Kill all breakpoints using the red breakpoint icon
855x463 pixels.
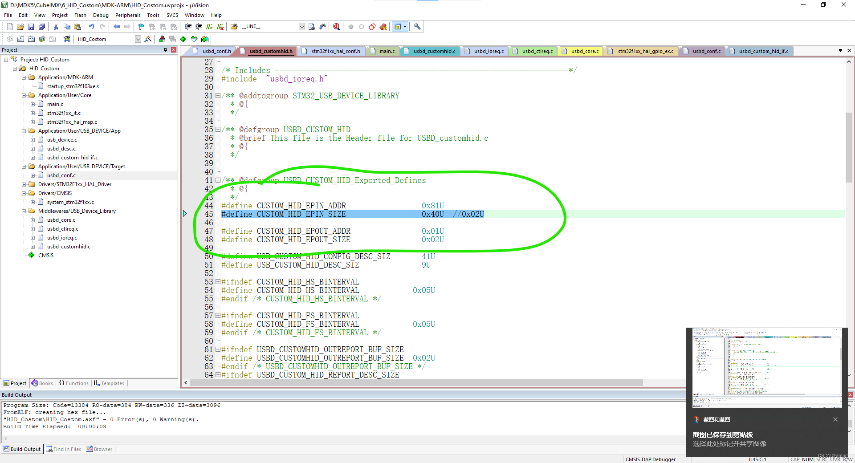point(383,27)
